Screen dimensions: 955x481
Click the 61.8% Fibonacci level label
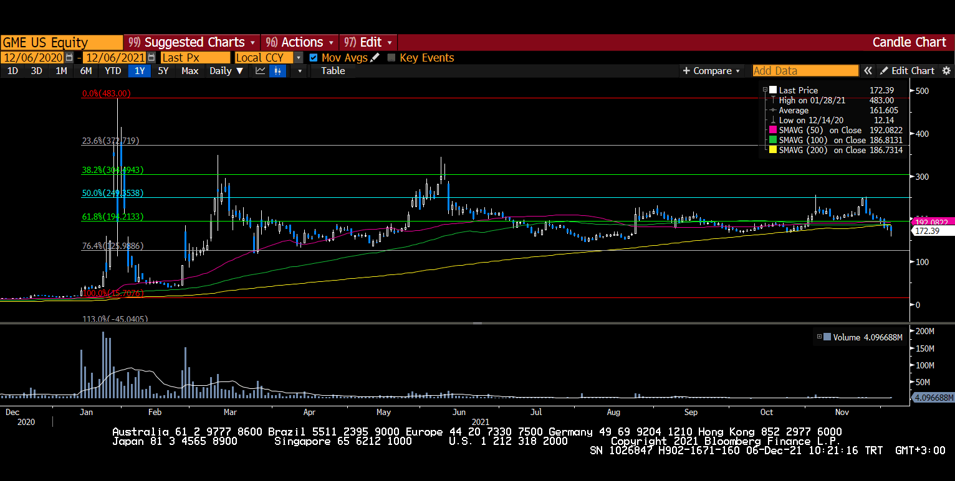pos(113,217)
